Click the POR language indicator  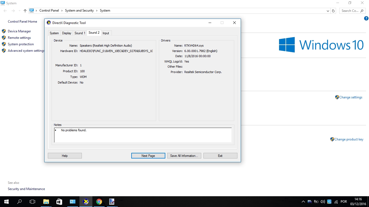[x=344, y=202]
